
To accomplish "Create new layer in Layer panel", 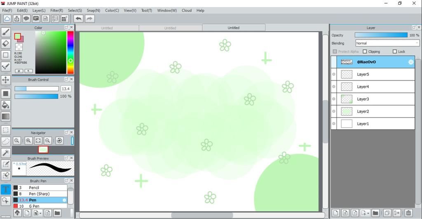I will 335,213.
